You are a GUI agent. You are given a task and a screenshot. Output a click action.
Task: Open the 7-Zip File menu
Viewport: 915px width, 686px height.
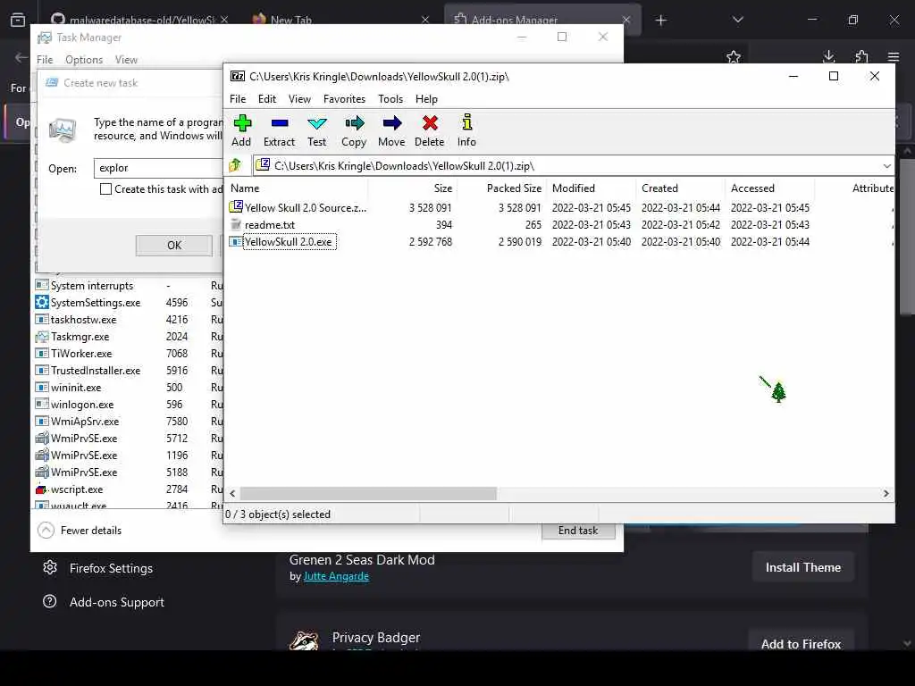pos(238,99)
